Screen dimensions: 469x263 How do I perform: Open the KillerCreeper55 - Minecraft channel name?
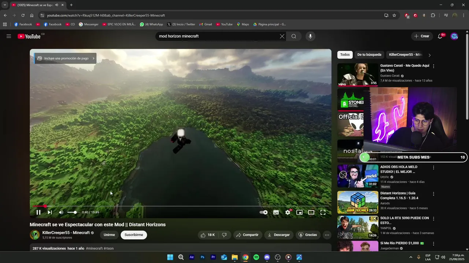66,233
